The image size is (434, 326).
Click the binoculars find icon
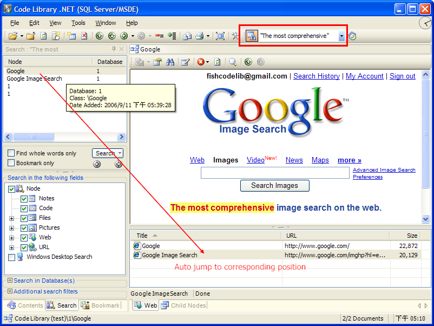coord(170,62)
